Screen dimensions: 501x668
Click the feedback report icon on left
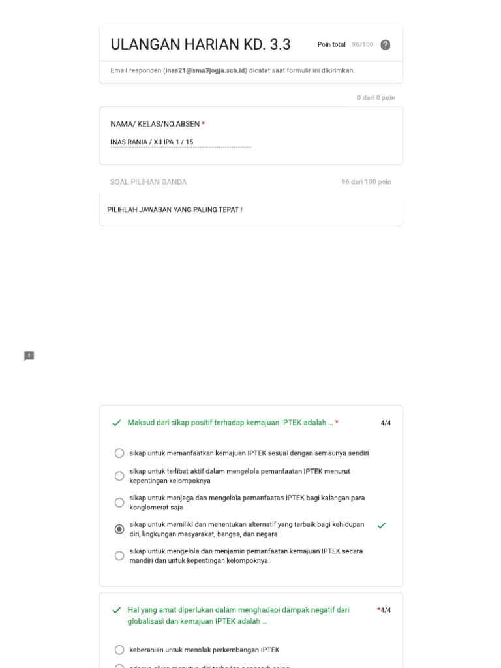(x=29, y=356)
